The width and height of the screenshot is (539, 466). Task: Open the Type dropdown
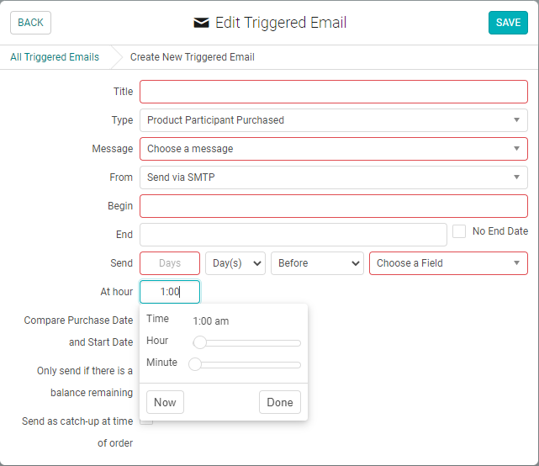tap(334, 120)
